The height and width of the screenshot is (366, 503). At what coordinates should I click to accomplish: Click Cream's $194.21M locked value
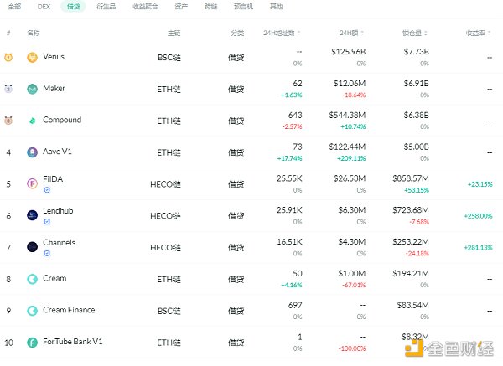coord(411,273)
